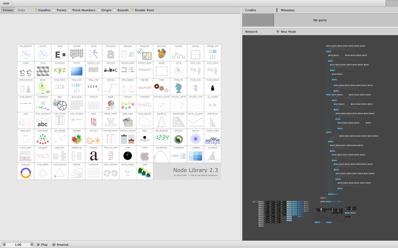Screen dimensions: 398x248
Task: Select the true_spoke rays tile
Action: 43,171
